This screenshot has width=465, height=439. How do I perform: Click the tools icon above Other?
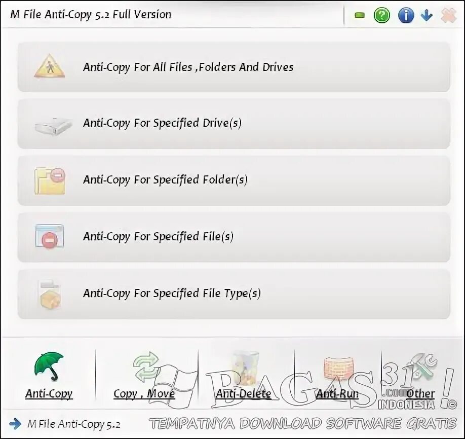[422, 367]
